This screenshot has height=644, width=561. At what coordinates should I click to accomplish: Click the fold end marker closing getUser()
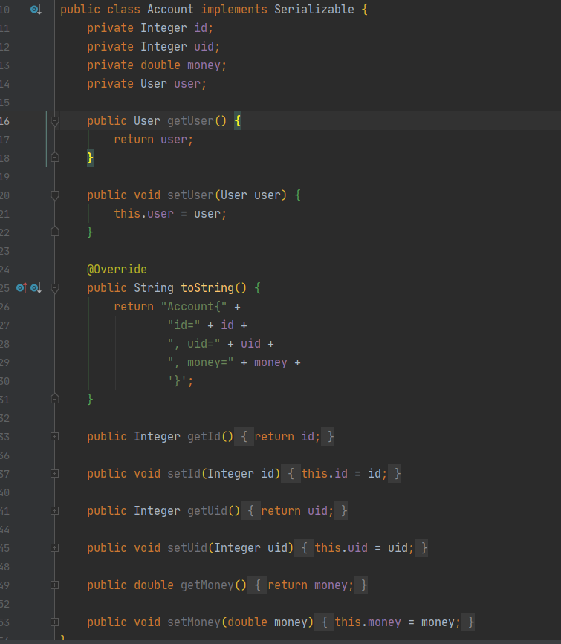coord(55,157)
